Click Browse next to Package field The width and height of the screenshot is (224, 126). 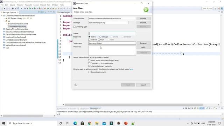pyautogui.click(x=143, y=22)
